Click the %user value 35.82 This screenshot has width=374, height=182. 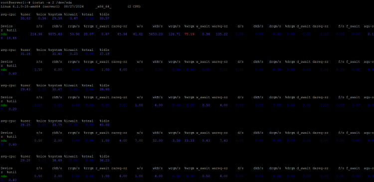click(x=25, y=18)
